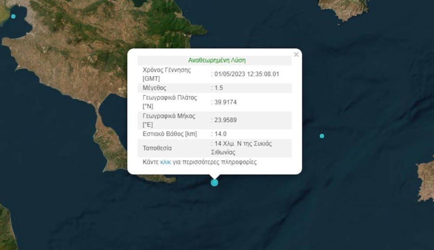Select the focal depth value 14.0

[221, 134]
